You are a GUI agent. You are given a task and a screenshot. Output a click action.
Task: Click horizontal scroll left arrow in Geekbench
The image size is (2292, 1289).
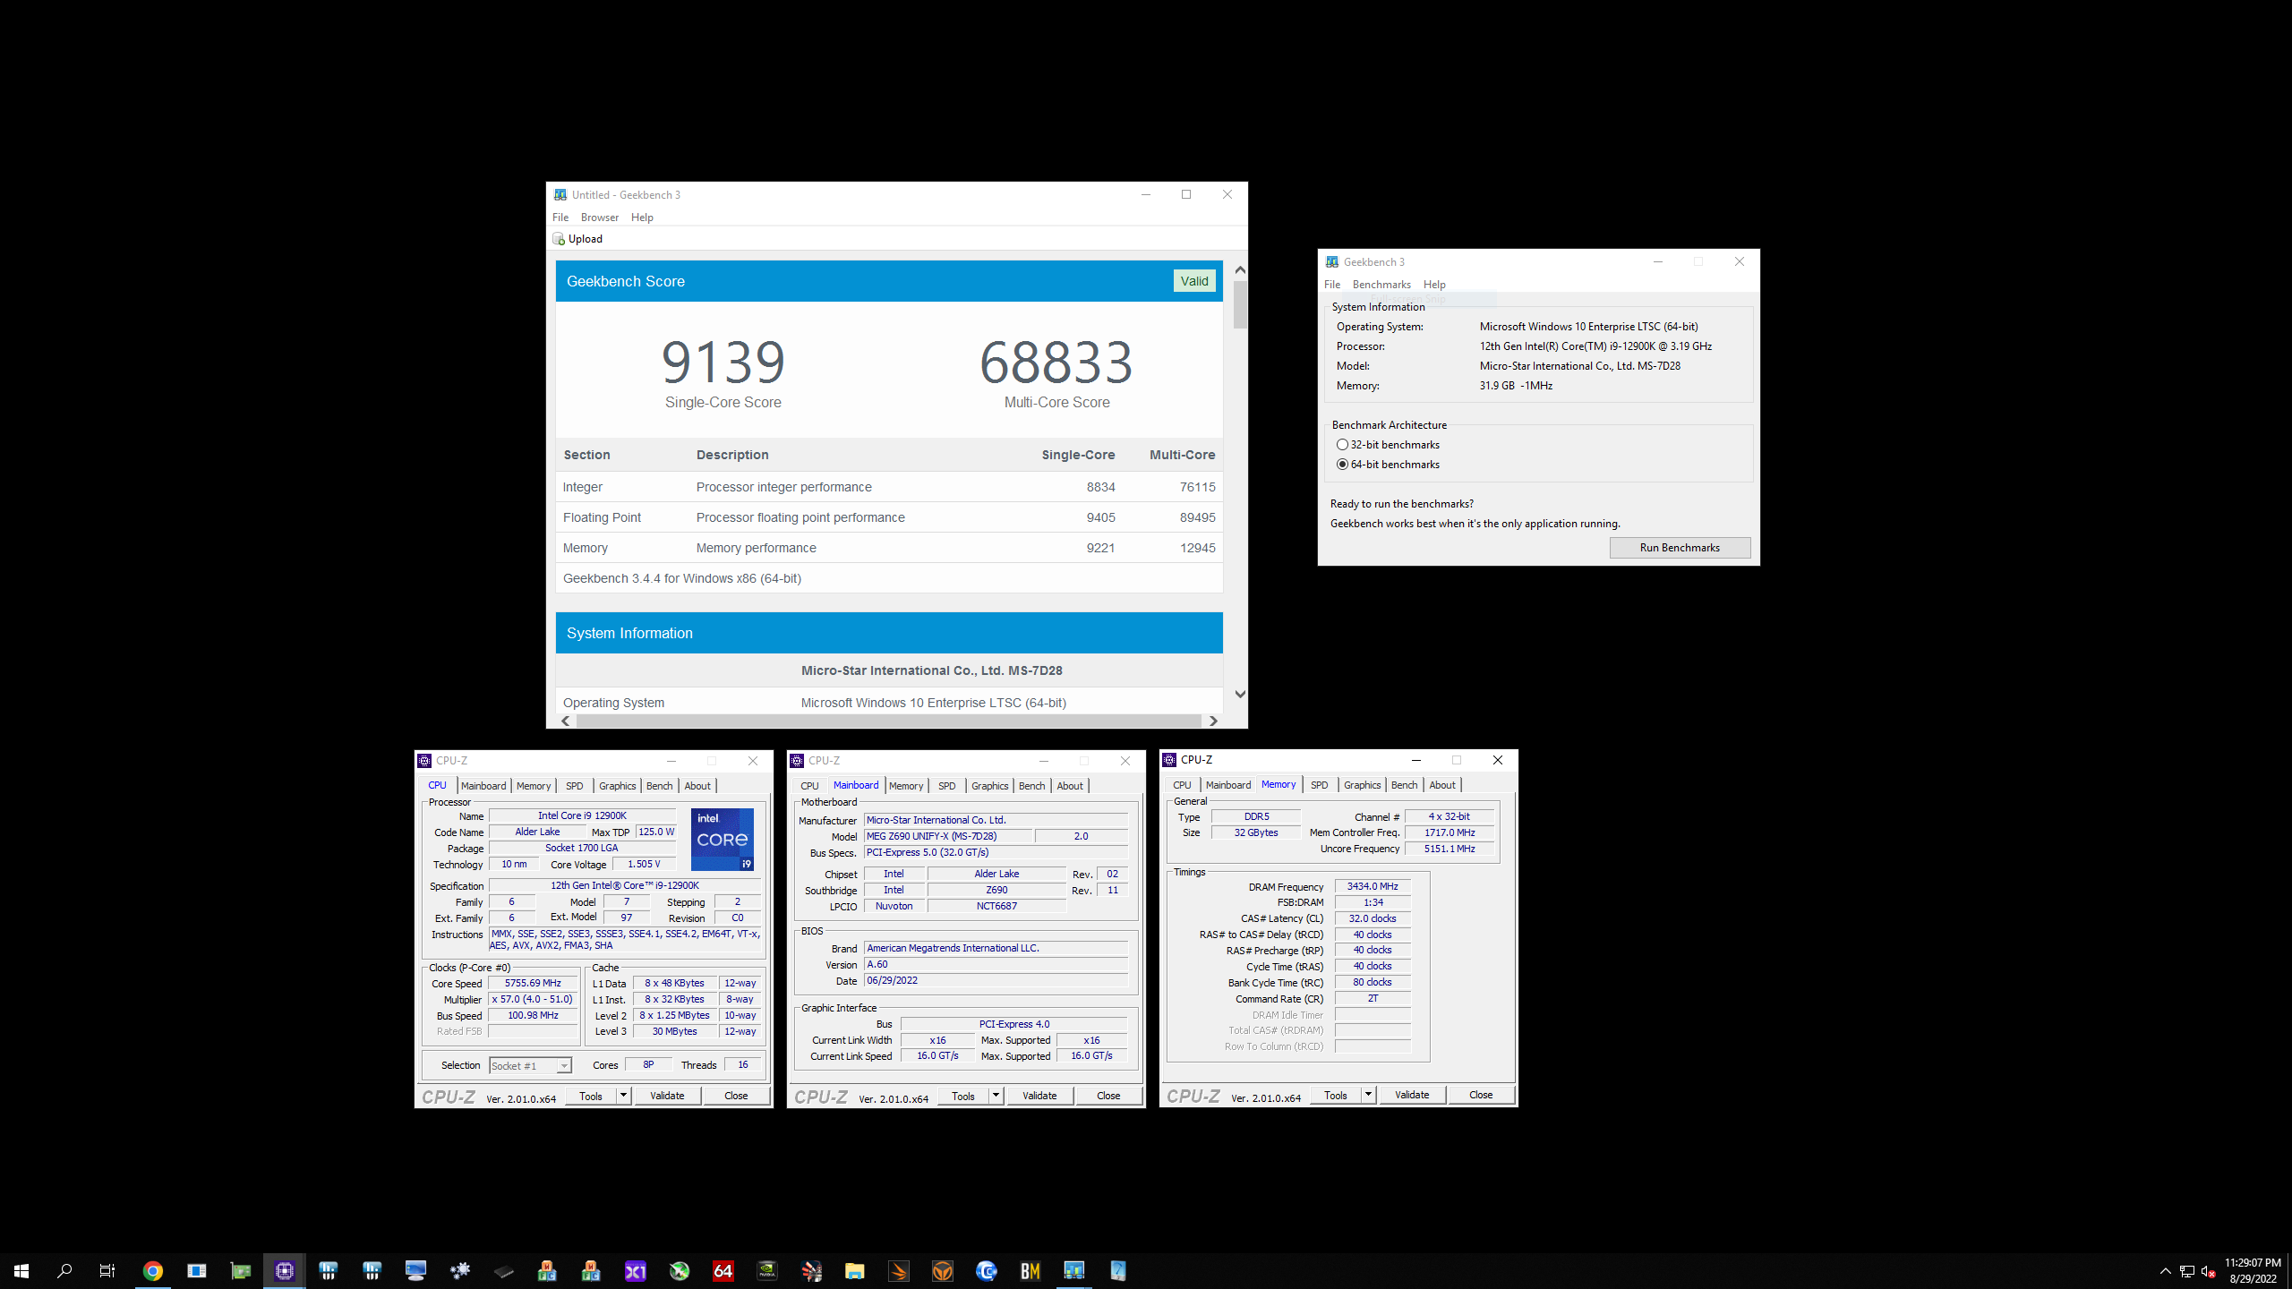tap(566, 721)
